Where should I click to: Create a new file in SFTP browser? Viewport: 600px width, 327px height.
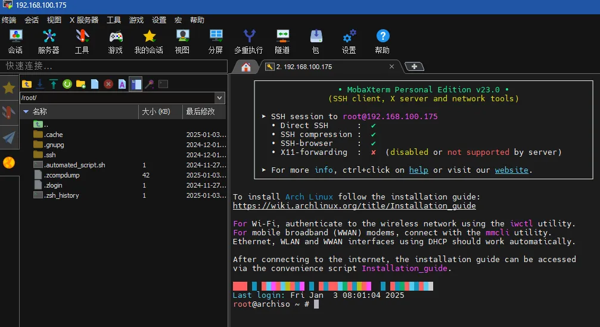click(95, 84)
